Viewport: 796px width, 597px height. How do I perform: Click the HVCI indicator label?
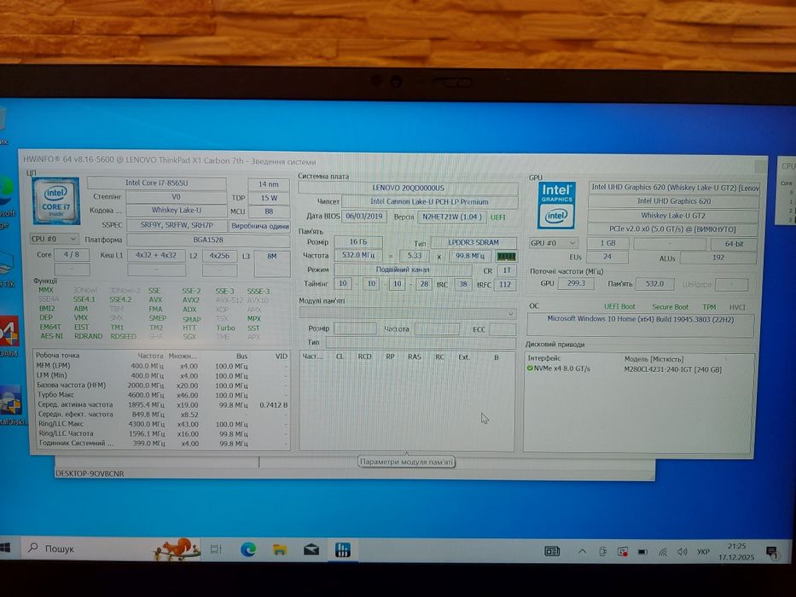[x=737, y=307]
